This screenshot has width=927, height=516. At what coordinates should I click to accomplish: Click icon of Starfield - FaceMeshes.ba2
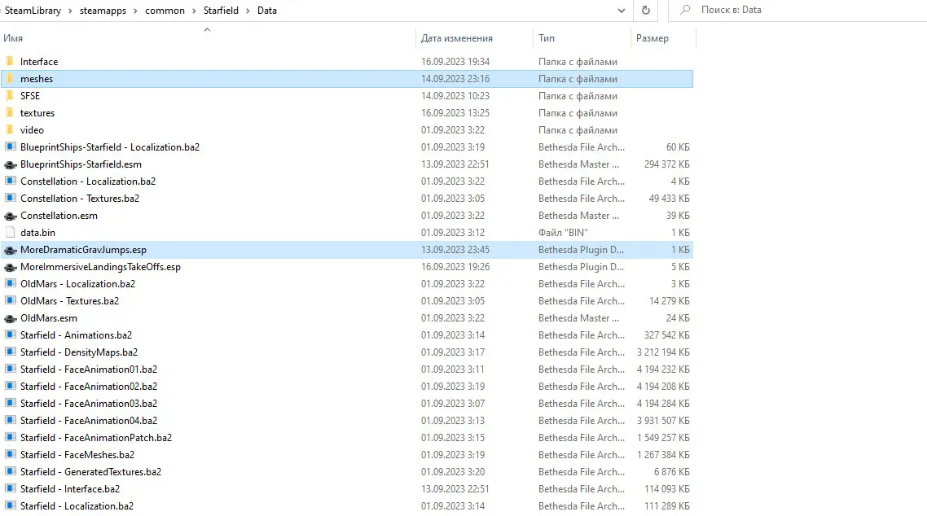[x=10, y=455]
